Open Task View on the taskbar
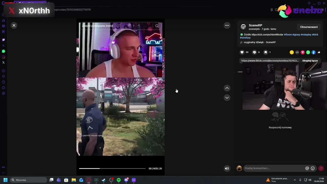 coord(51,180)
